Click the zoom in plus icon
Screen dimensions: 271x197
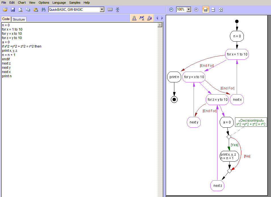(x=196, y=10)
